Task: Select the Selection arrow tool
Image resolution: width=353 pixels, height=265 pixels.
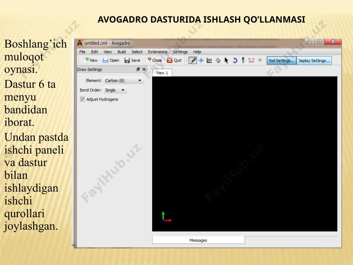Action: point(226,60)
